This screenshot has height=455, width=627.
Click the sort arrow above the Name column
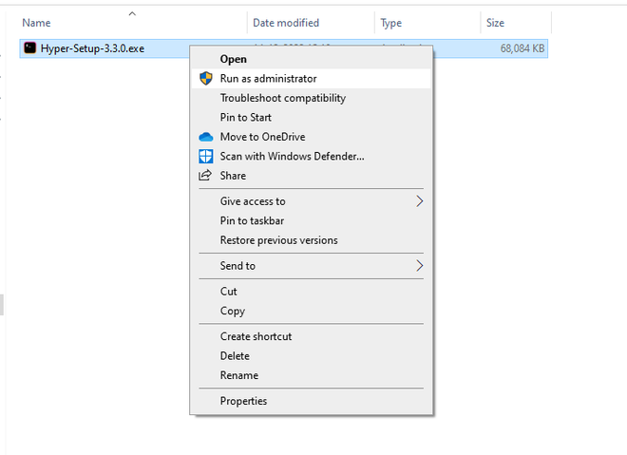[x=132, y=13]
